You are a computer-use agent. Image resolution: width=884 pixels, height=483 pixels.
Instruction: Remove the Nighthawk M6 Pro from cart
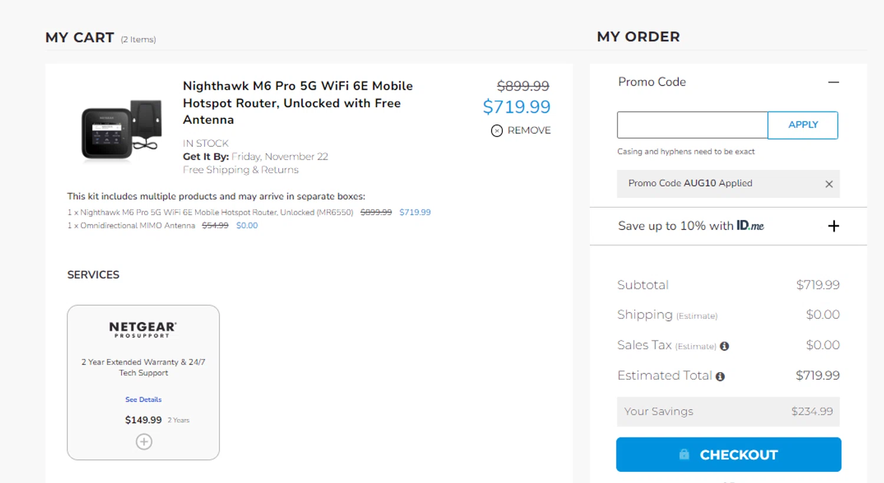pos(521,130)
